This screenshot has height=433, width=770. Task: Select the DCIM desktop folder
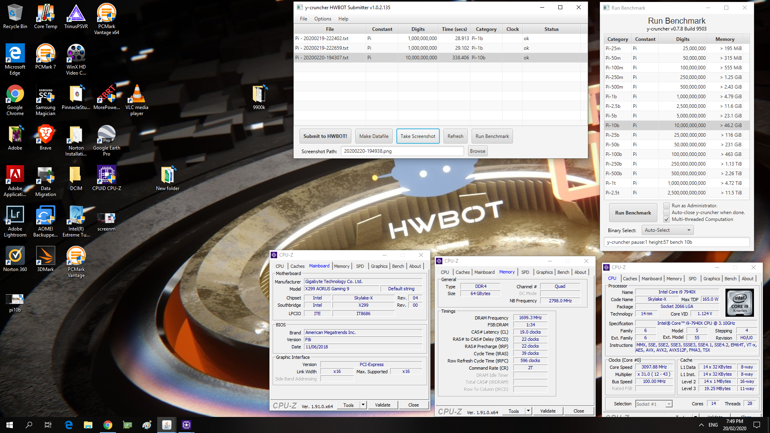[76, 178]
